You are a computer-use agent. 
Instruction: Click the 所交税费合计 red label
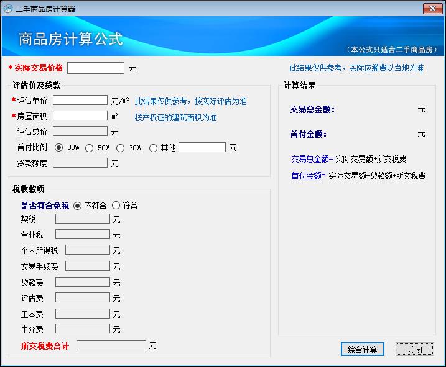[45, 346]
